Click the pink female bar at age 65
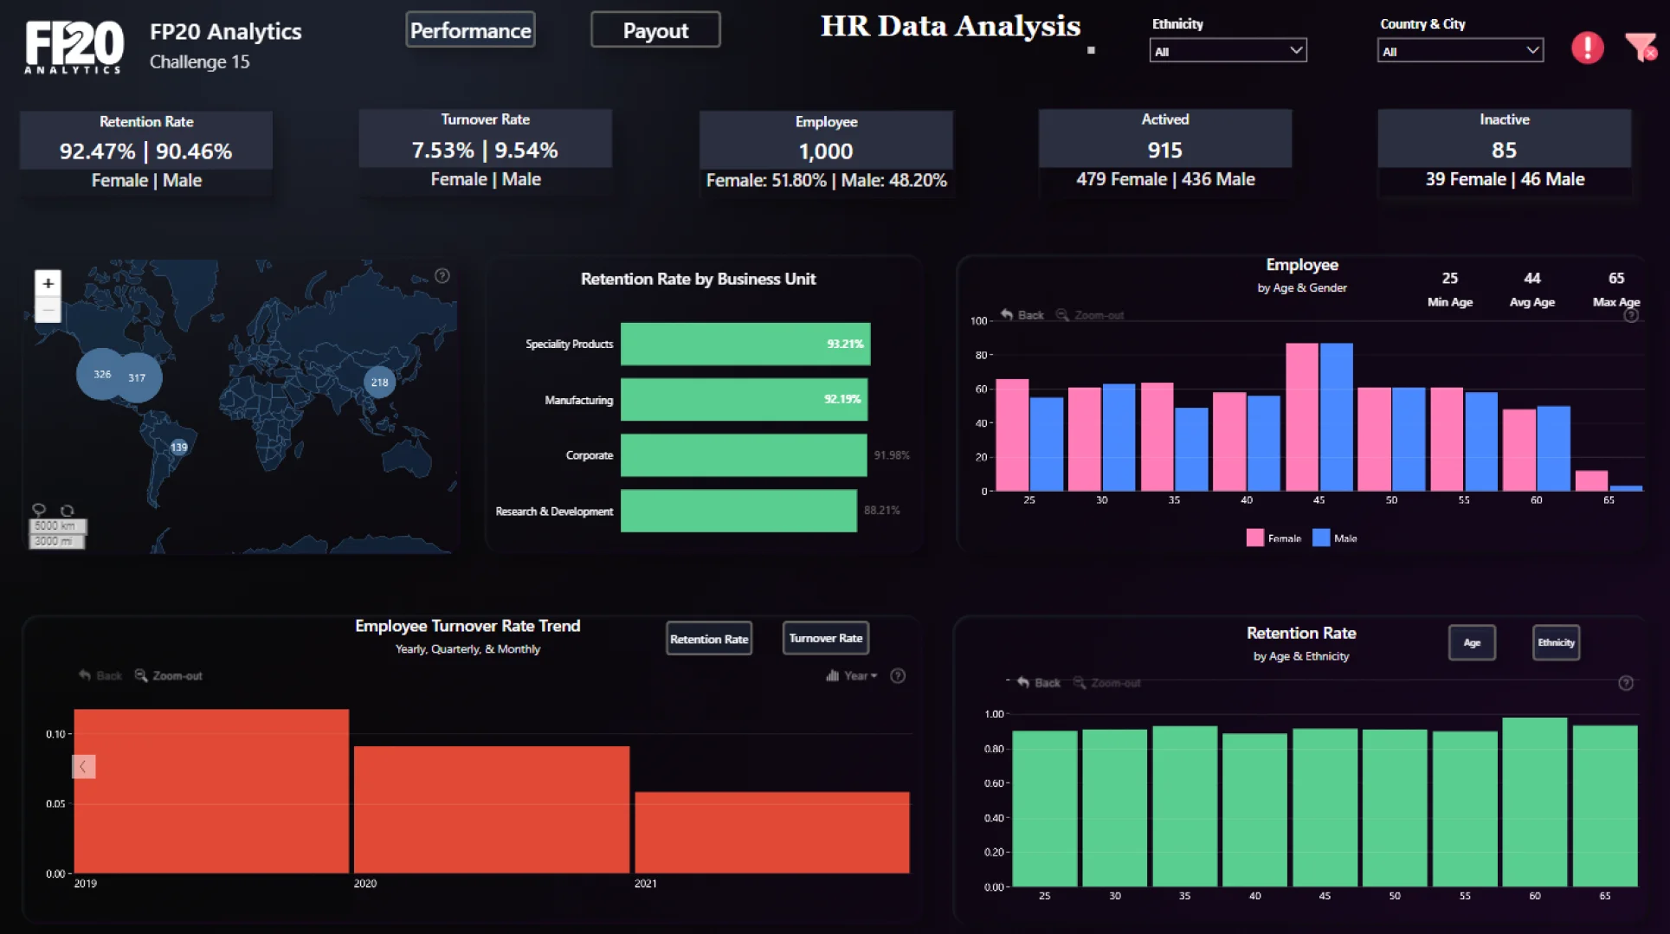The image size is (1670, 934). [1591, 480]
